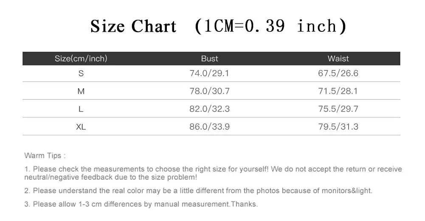Click the Warm Tips heading

45,156
